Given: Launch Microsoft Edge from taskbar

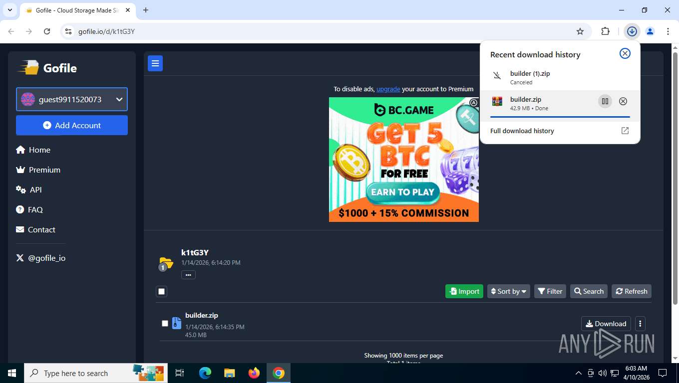Looking at the screenshot, I should tap(205, 373).
